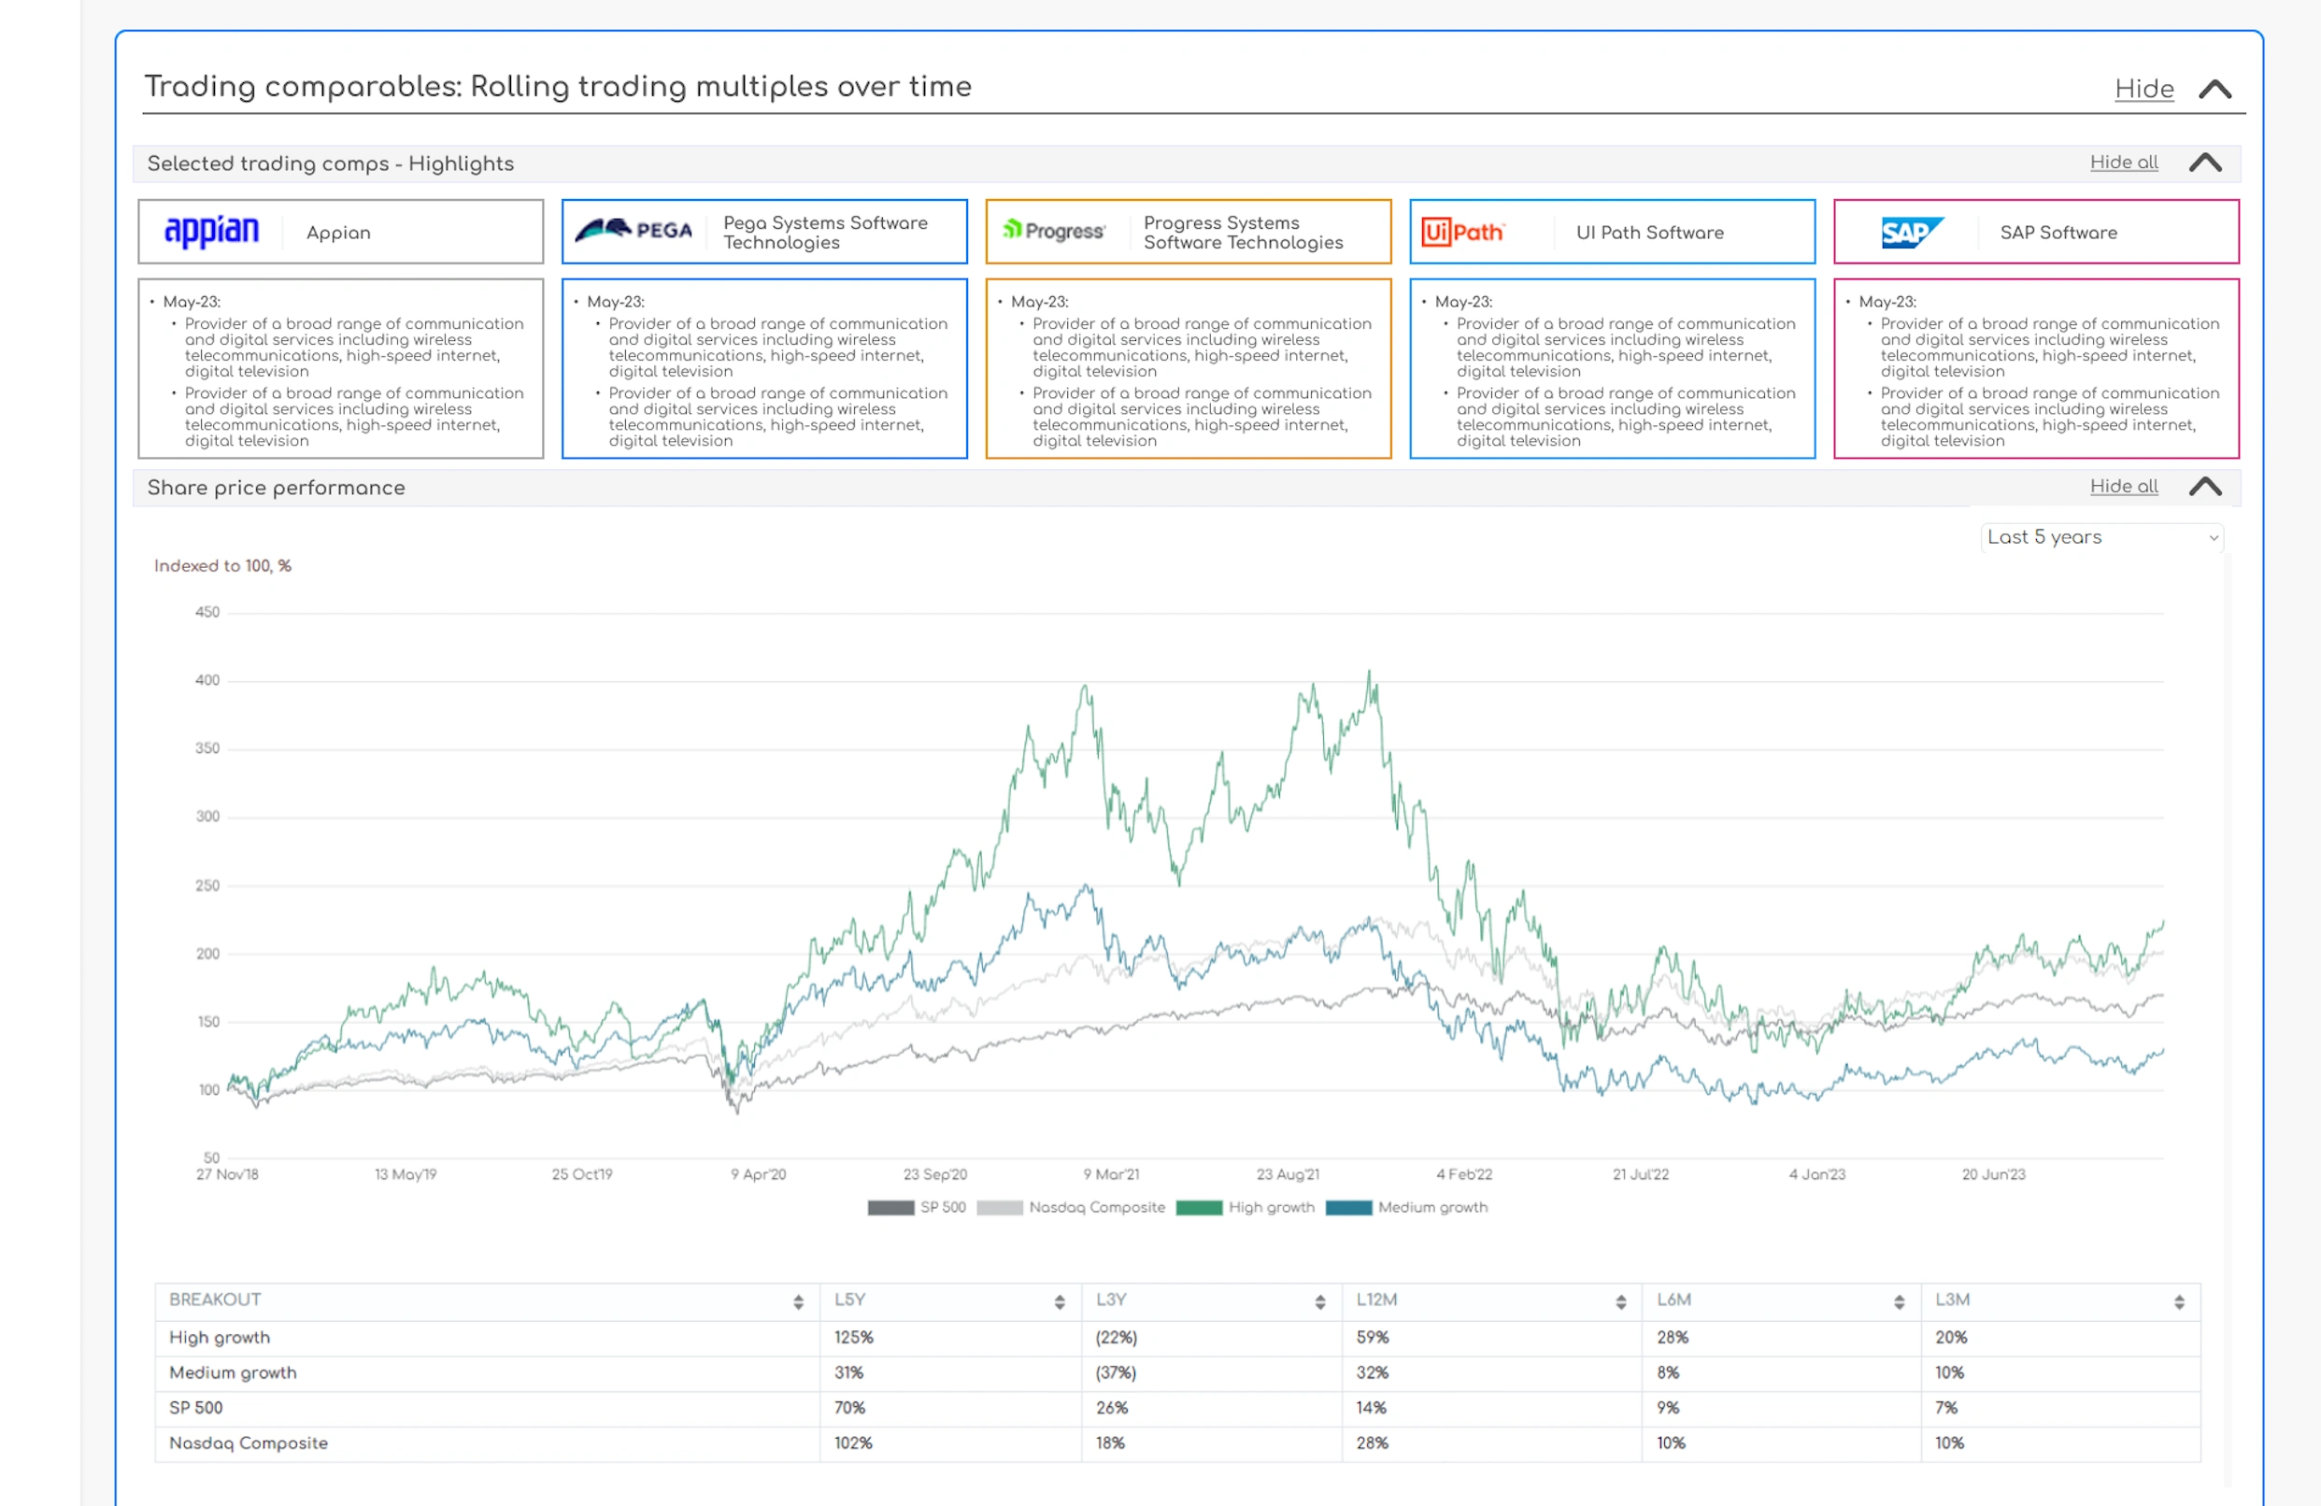Click the SAP logo
The width and height of the screenshot is (2321, 1506).
point(1911,232)
